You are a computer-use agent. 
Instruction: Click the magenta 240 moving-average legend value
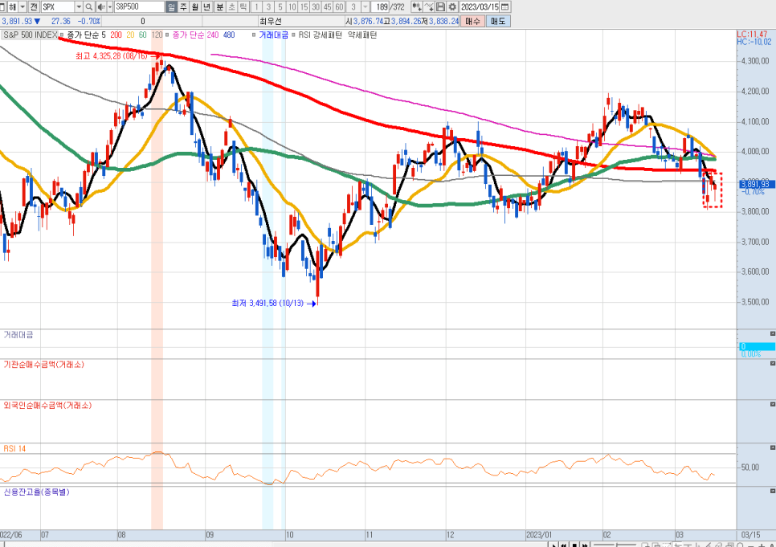click(213, 35)
